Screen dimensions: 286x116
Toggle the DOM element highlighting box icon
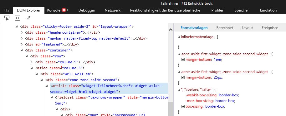pos(18,18)
